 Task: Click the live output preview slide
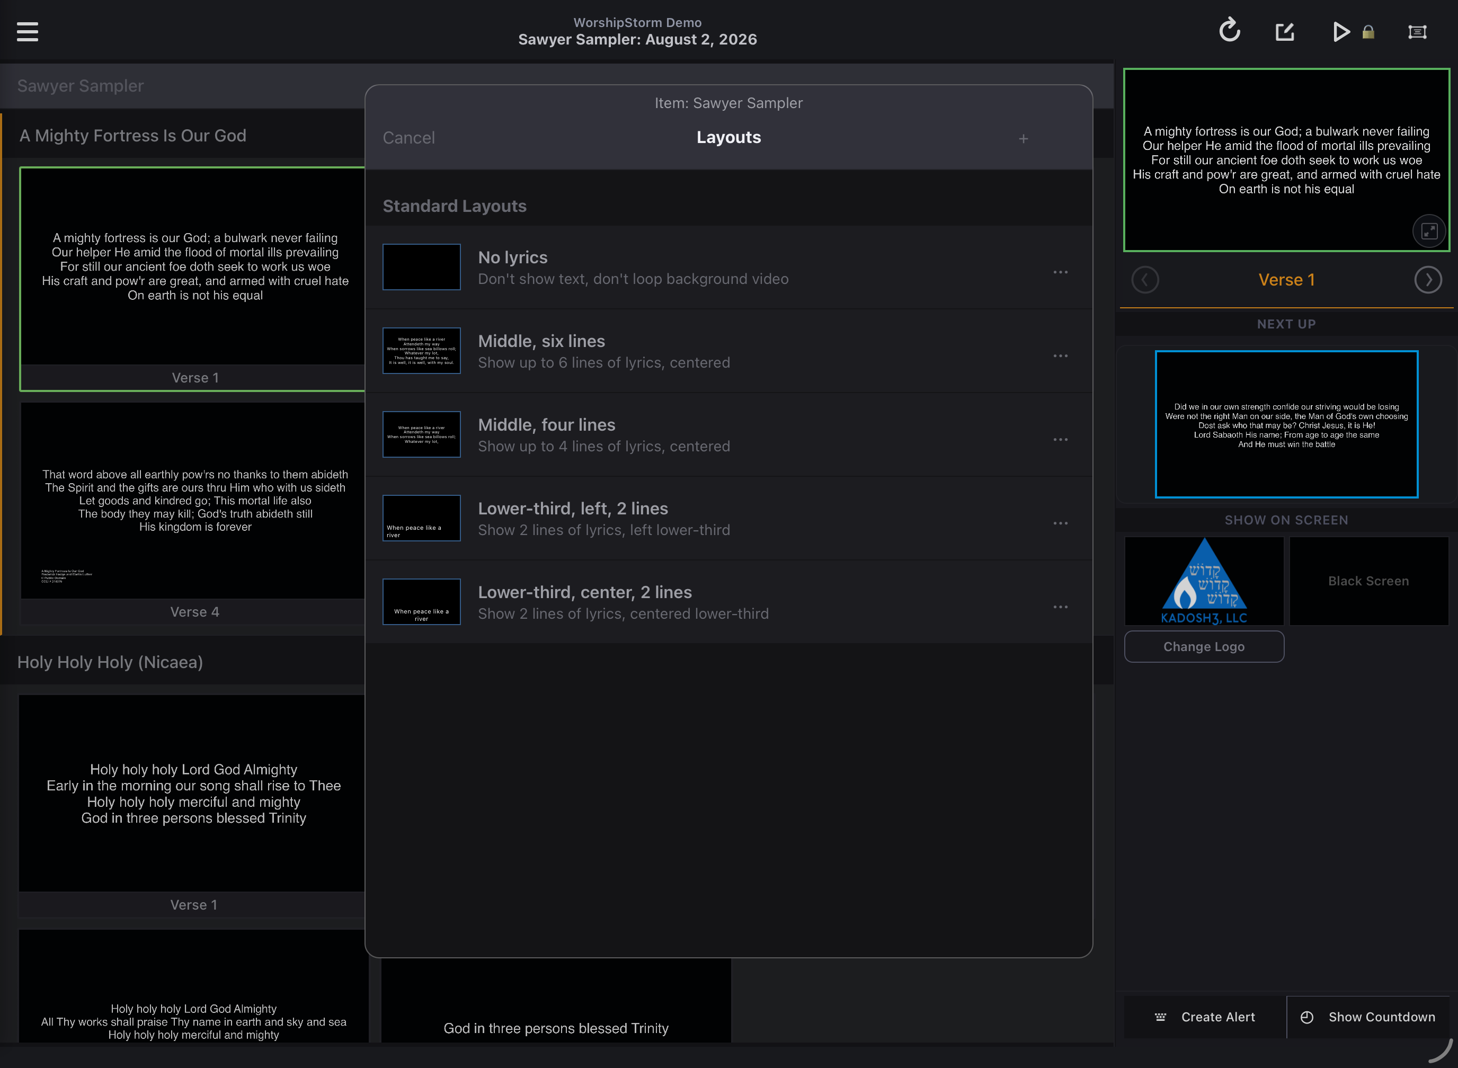pos(1286,159)
